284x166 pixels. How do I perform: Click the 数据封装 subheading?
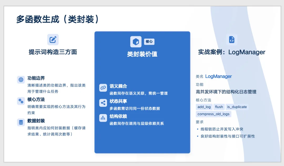pyautogui.click(x=36, y=121)
